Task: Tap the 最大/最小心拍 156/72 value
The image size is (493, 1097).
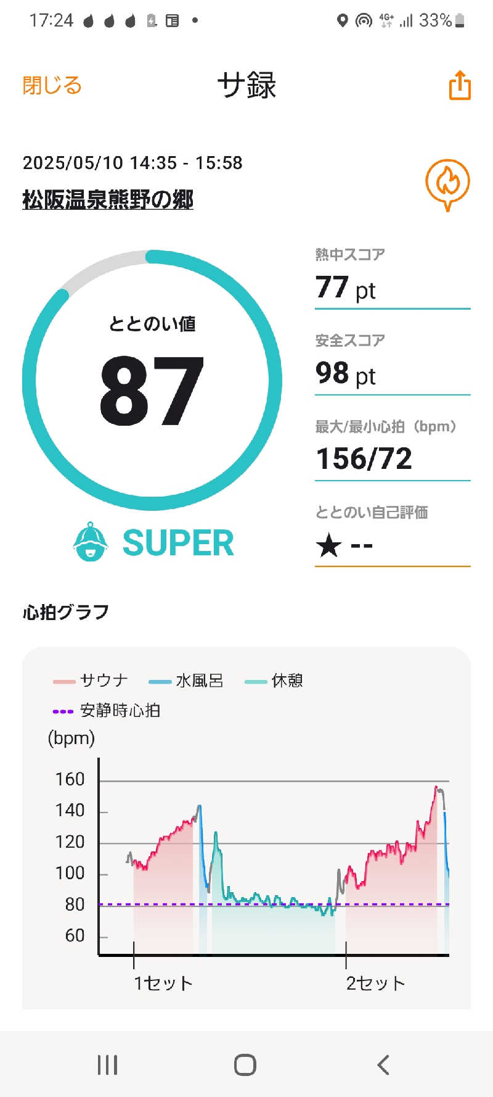Action: 364,459
